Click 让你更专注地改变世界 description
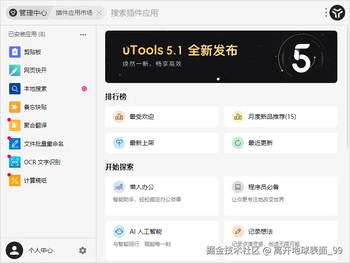The width and height of the screenshot is (350, 263). point(258,199)
